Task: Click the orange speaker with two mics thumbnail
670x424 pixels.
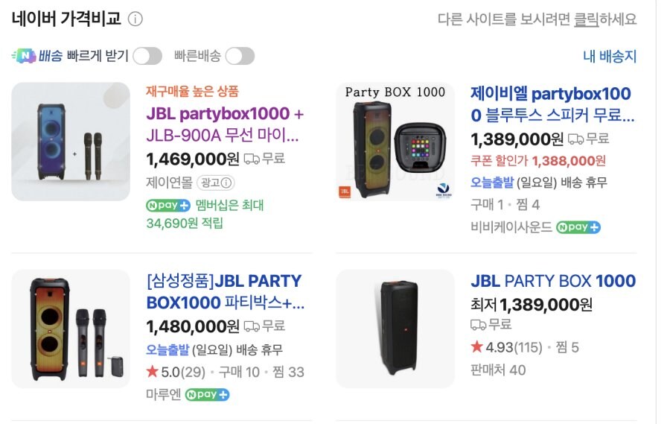Action: coord(71,329)
